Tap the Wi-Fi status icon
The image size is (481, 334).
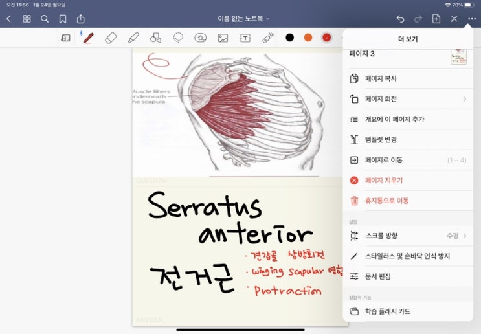[x=447, y=5]
